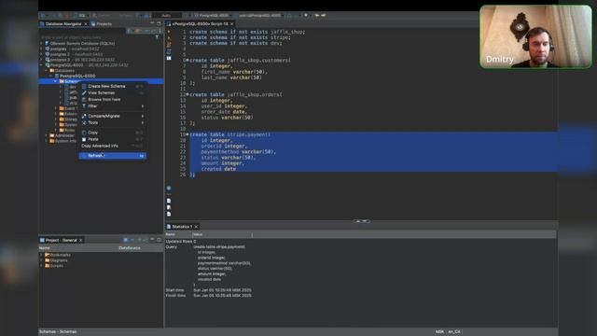Click the Explain execution plan gutter icon
597x336 pixels.
[169, 51]
